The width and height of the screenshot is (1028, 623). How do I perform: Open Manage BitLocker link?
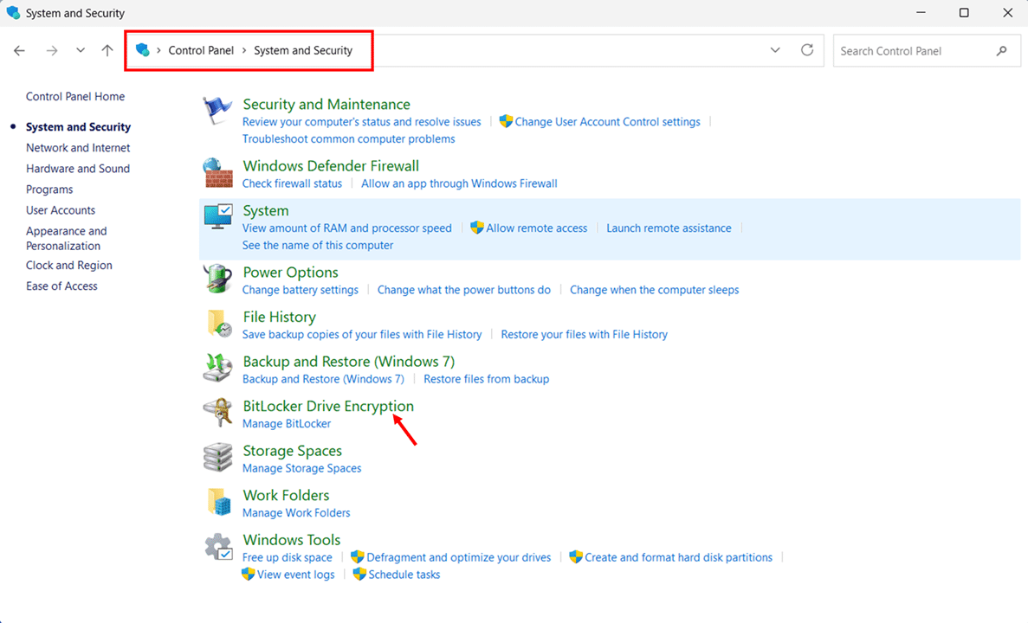coord(287,424)
